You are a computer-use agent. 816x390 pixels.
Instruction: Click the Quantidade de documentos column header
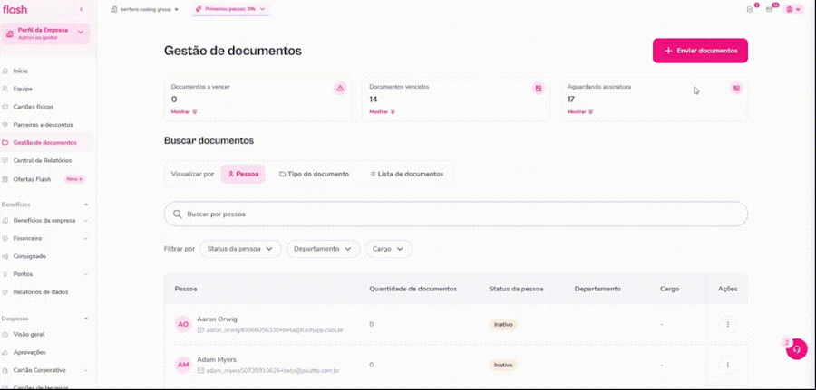(x=413, y=289)
